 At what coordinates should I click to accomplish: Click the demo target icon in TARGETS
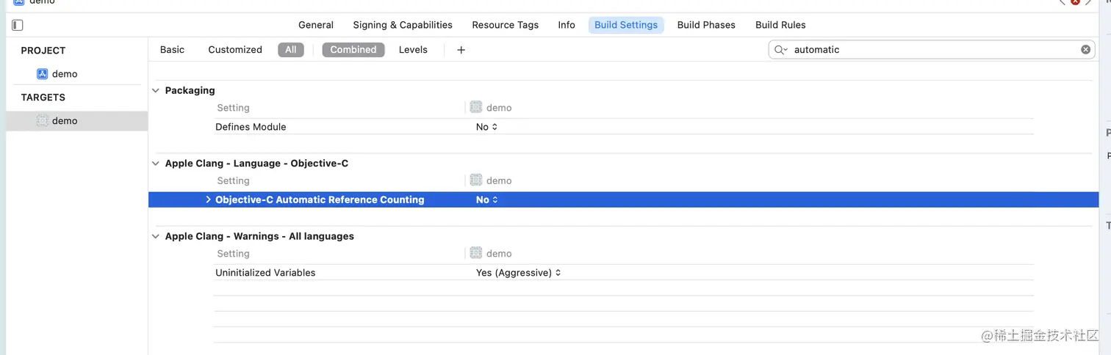click(42, 121)
